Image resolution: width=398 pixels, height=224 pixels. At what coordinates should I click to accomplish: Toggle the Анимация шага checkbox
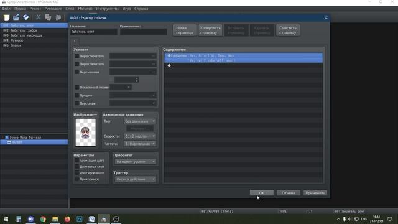tap(76, 161)
